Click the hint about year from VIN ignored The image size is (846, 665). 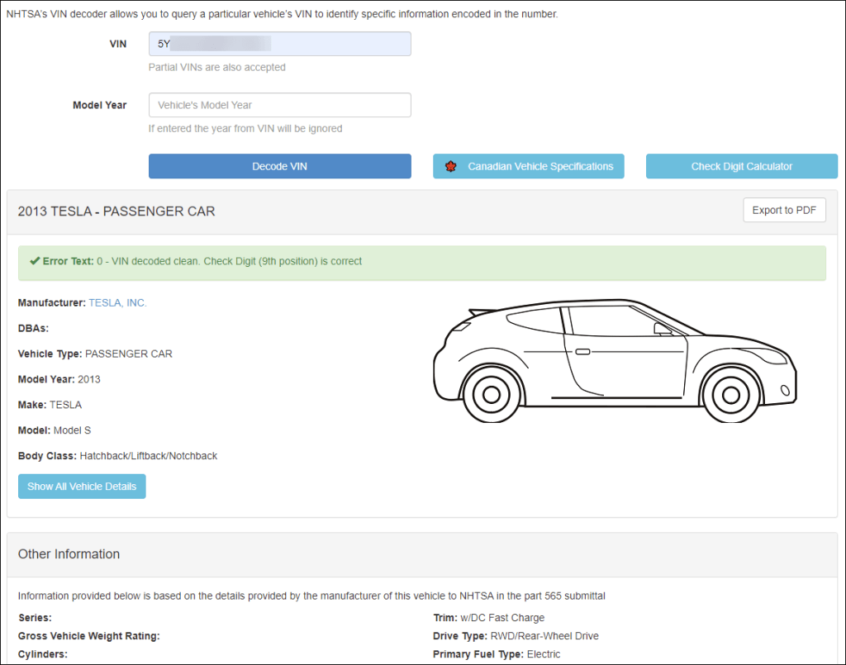(x=245, y=128)
